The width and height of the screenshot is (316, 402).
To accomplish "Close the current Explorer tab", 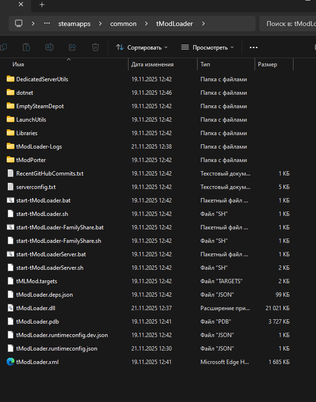I will point(21,5).
